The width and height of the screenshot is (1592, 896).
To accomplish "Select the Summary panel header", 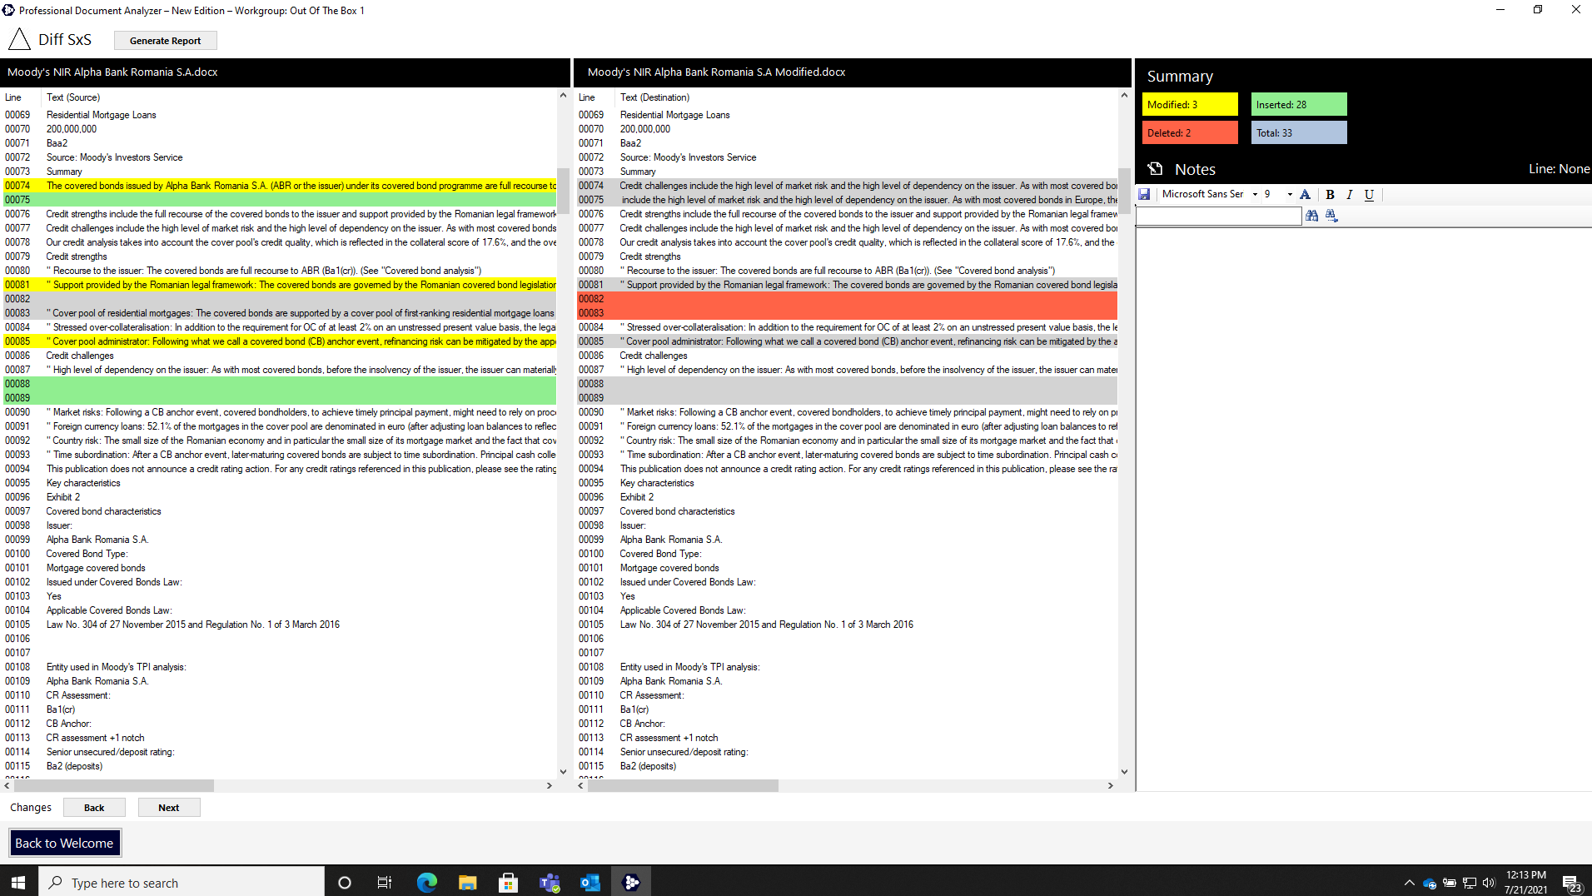I will click(x=1179, y=76).
